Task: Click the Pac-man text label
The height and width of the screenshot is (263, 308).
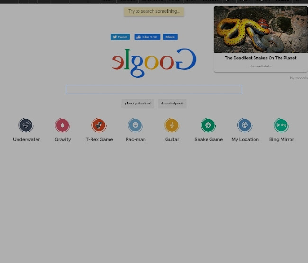Action: pos(136,139)
